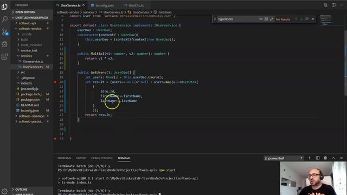Go to previous match in find widget

pos(296,19)
